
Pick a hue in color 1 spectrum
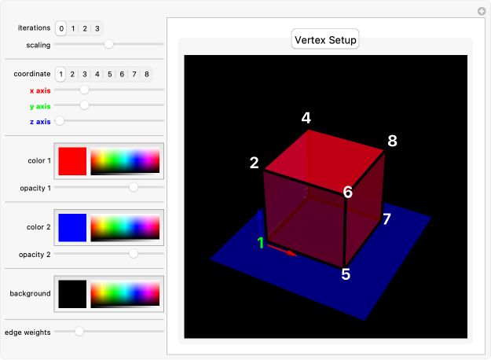[x=125, y=161]
